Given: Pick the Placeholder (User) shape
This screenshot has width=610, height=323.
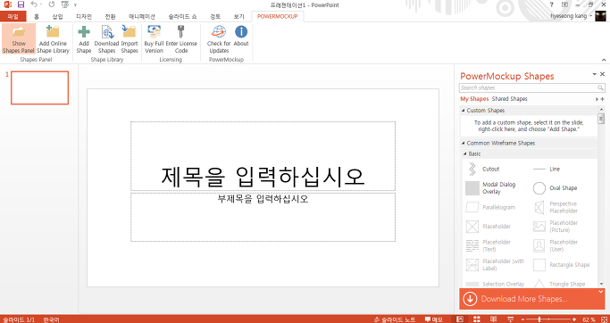Looking at the screenshot, I should pyautogui.click(x=556, y=245).
